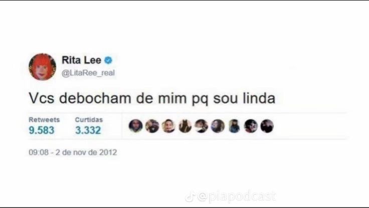Visit the @LitaRee_real handle
The height and width of the screenshot is (208, 369).
coord(88,73)
